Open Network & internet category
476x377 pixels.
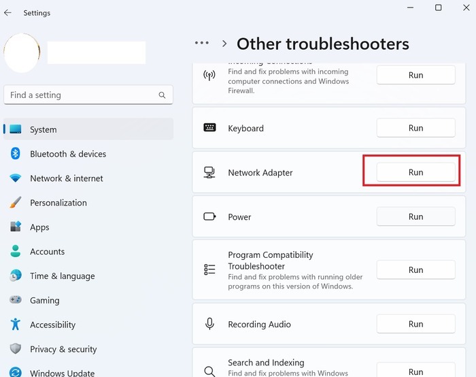[88, 178]
